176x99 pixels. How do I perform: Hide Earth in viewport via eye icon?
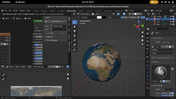point(171,19)
